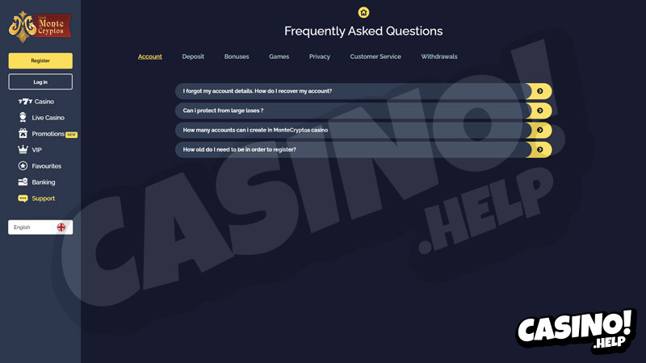
Task: Expand the how many accounts question arrow
Action: point(539,130)
